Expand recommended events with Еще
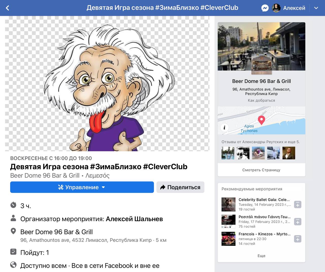 coord(261,256)
